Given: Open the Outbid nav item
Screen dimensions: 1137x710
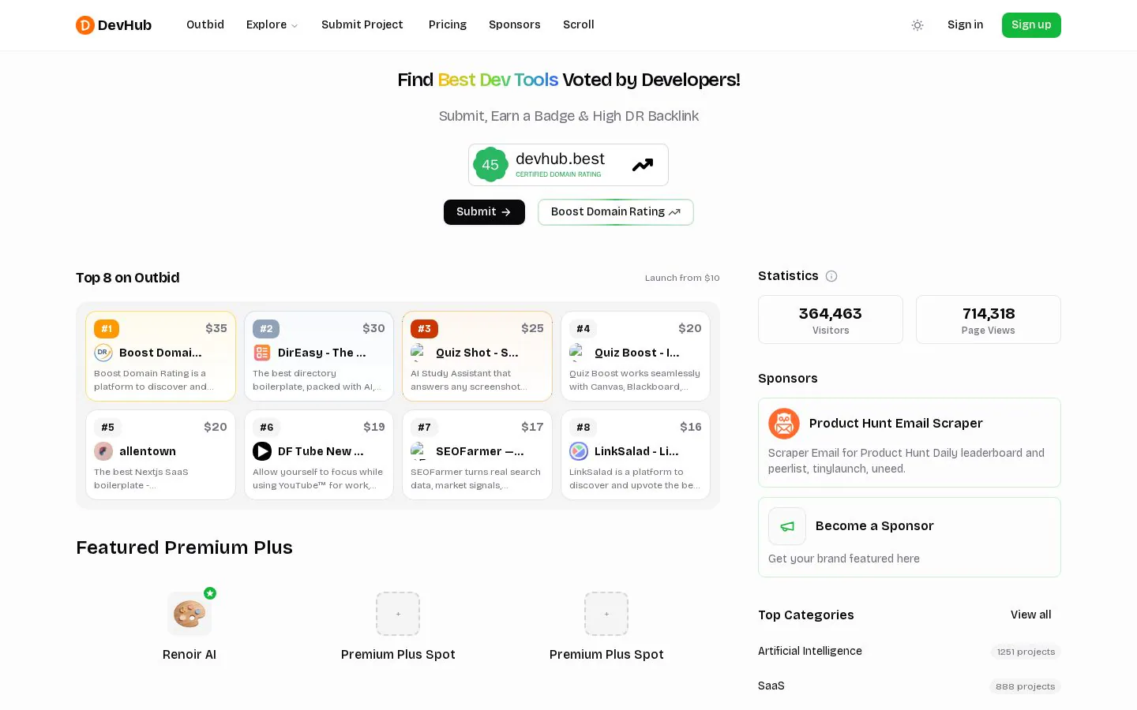Looking at the screenshot, I should [205, 24].
